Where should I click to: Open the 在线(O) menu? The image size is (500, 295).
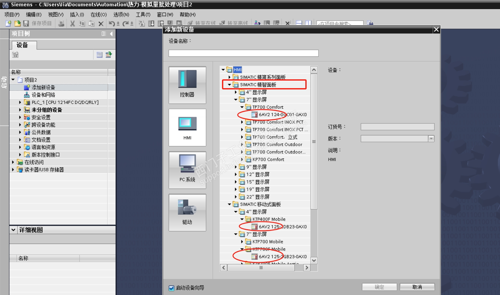point(98,14)
